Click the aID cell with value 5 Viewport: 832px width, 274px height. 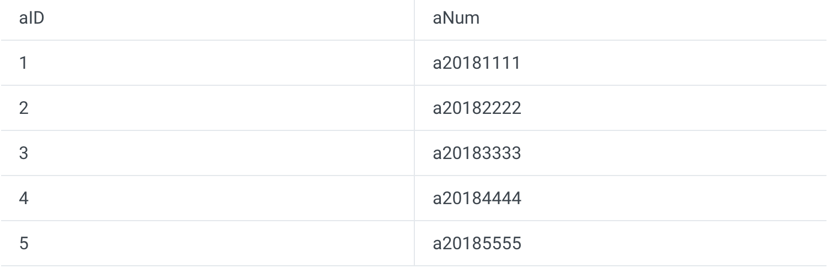click(x=24, y=244)
